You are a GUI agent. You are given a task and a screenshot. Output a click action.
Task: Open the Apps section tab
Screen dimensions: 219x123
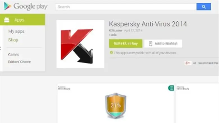pos(22,20)
